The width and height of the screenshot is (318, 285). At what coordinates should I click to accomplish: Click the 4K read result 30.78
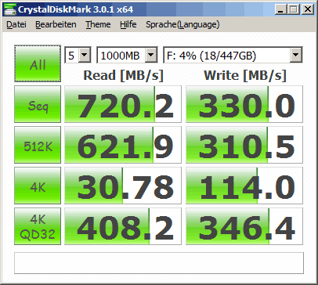tap(123, 186)
